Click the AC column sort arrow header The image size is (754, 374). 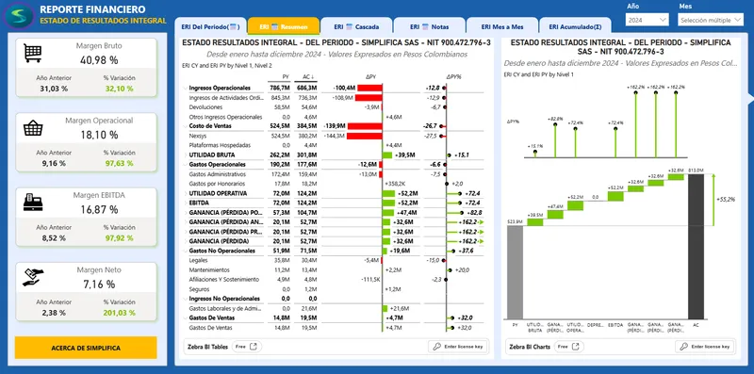[309, 76]
